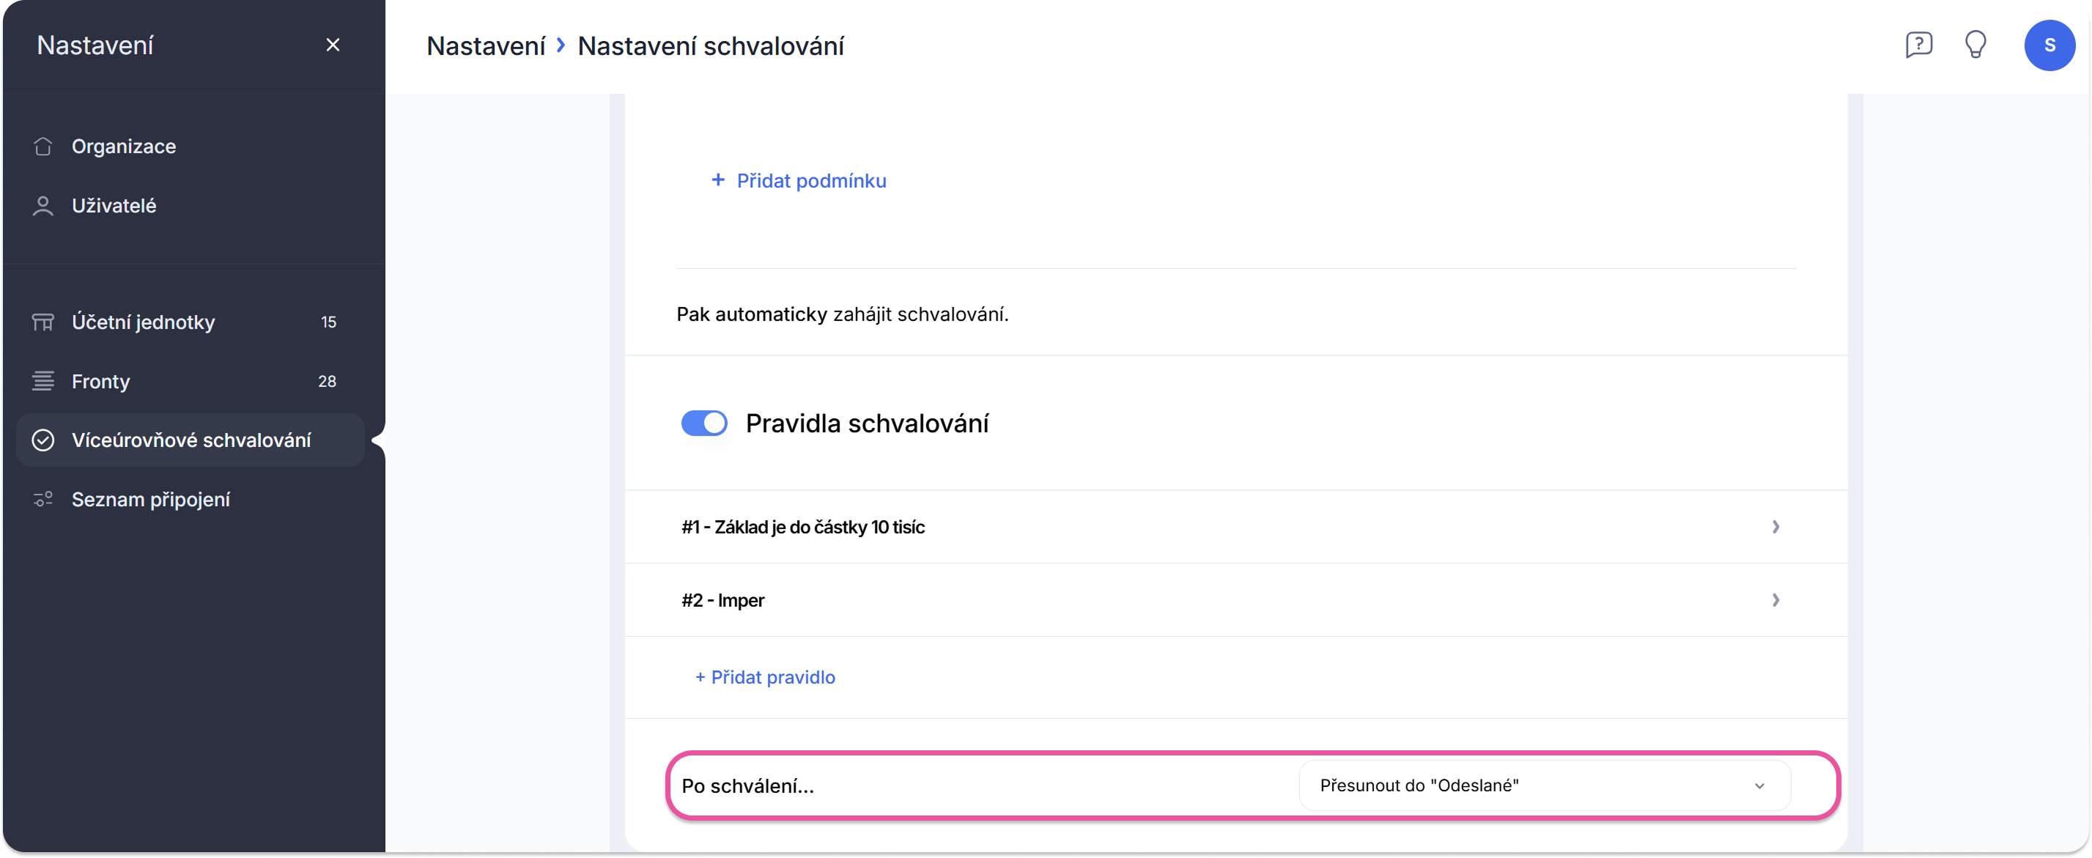Viewport: 2092px width, 858px height.
Task: Open the help question mark icon
Action: pyautogui.click(x=1918, y=45)
